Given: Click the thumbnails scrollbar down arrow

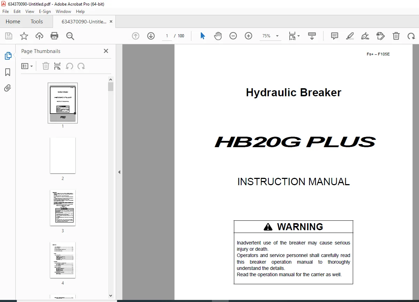Looking at the screenshot, I should pos(111,296).
